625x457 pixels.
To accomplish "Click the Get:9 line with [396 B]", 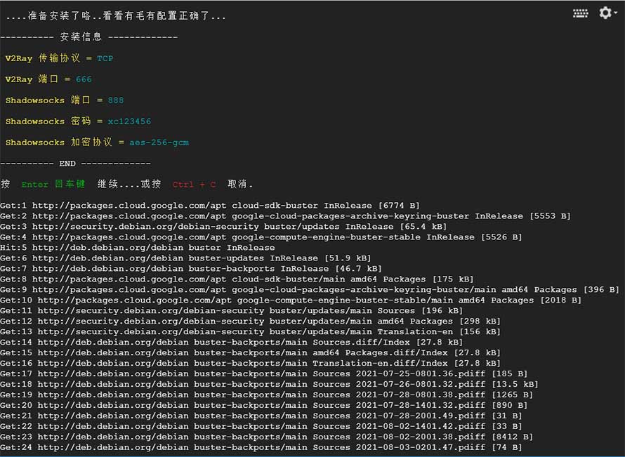I will [x=310, y=290].
